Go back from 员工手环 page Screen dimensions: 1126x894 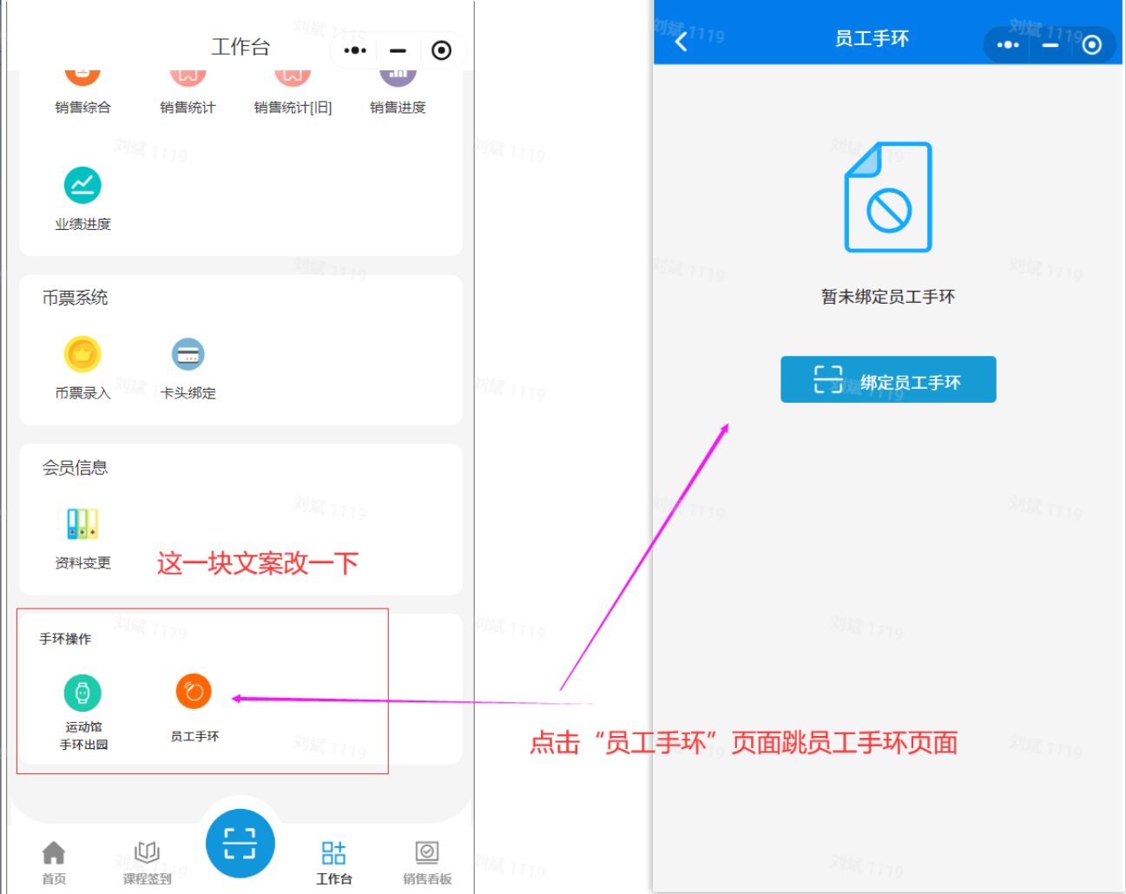pyautogui.click(x=682, y=41)
